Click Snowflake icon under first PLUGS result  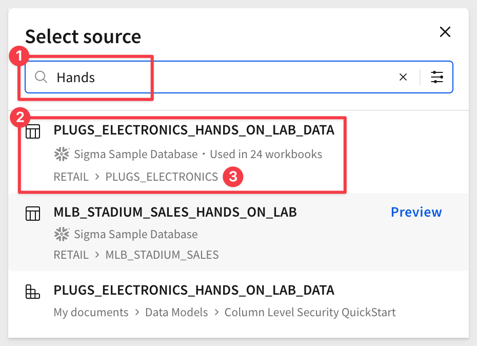pos(62,154)
